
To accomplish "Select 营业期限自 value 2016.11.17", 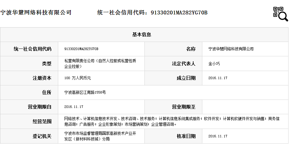I will [x=74, y=107].
